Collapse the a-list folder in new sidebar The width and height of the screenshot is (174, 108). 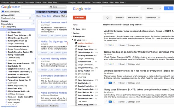pos(73,40)
